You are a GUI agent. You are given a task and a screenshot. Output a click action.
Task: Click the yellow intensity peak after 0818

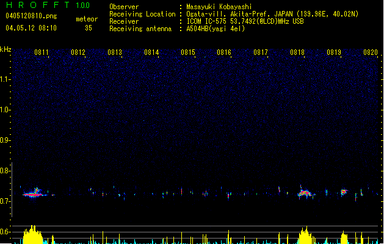[305, 235]
